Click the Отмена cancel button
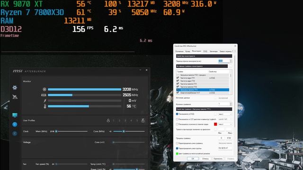This screenshot has width=303, height=170. (205, 159)
